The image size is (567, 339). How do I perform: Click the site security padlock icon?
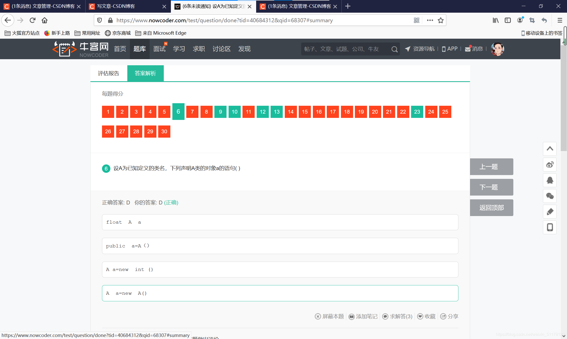click(x=110, y=20)
